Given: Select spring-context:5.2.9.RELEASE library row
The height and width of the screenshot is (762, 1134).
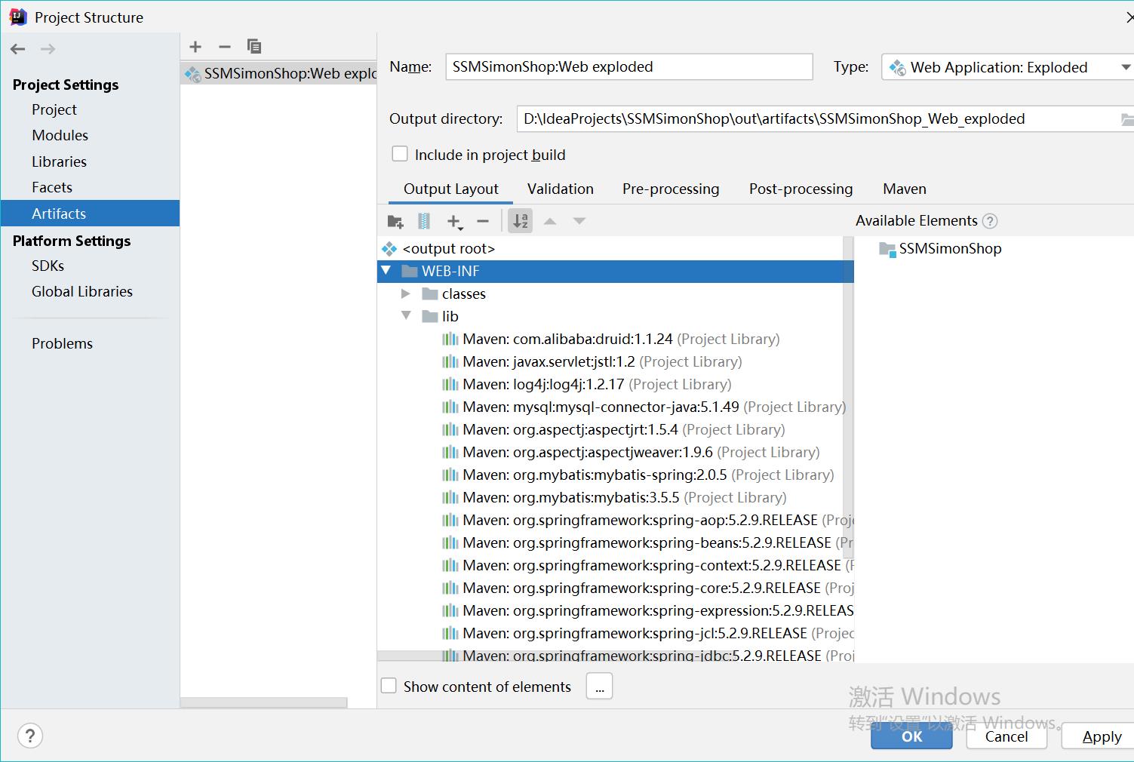Looking at the screenshot, I should pos(615,565).
